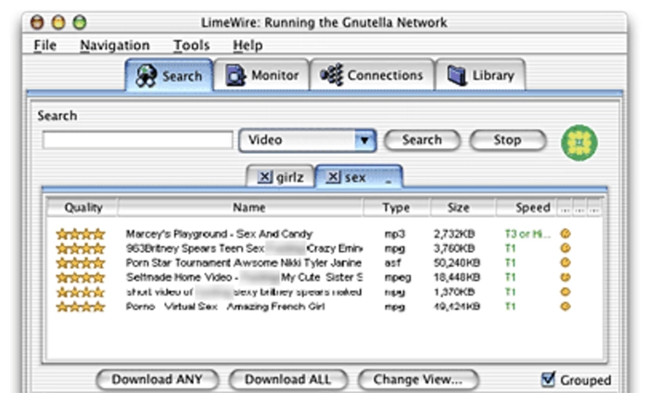Click the chat icon in the 49,424KB row
The image size is (649, 393).
pyautogui.click(x=566, y=307)
